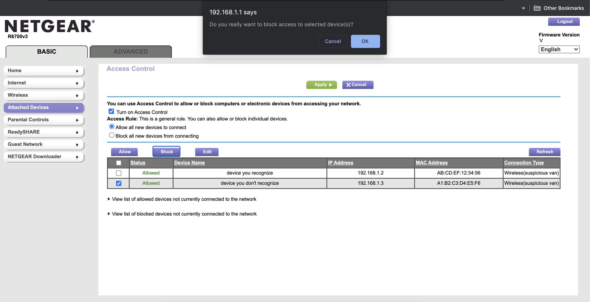Click MAC address AB:CD:EF:12:34:56
Image resolution: width=590 pixels, height=302 pixels.
[x=458, y=173]
